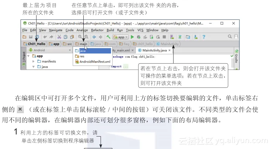Click the user account icon at toolbar end
272x149 pixels.
click(x=236, y=37)
